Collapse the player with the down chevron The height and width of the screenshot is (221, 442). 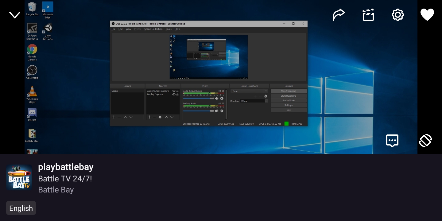click(15, 15)
